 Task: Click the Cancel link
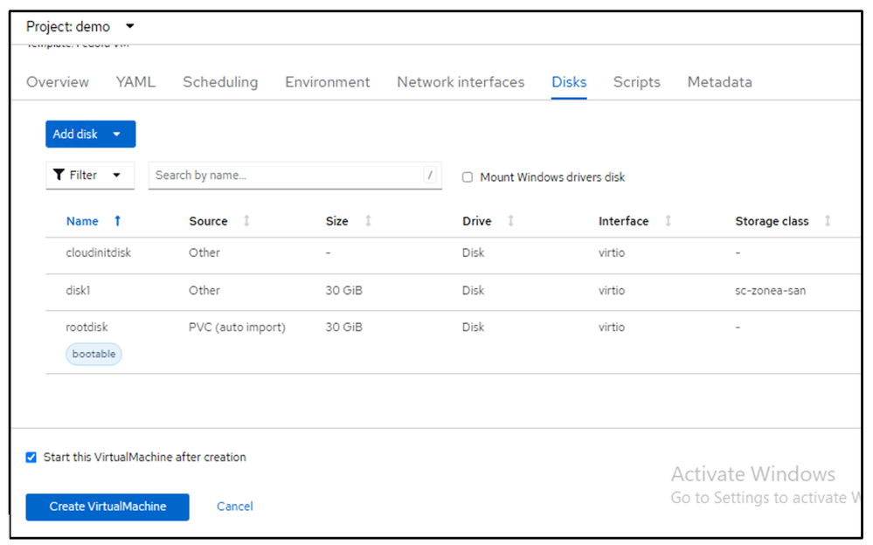click(x=234, y=507)
